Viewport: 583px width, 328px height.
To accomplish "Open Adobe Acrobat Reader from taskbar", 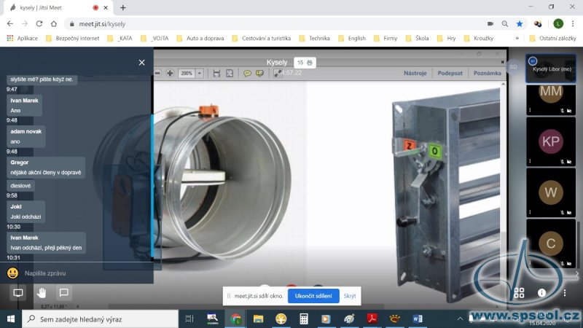I will tap(372, 319).
